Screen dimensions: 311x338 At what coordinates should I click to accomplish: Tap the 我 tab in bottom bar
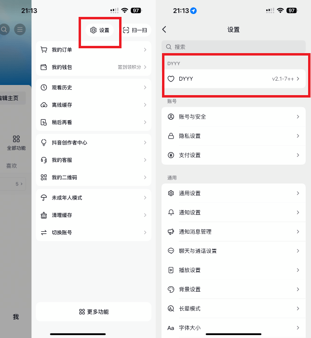[16, 317]
